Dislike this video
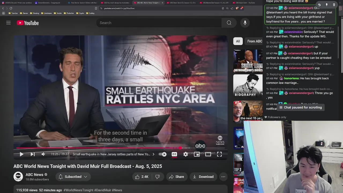This screenshot has width=343, height=193. pos(158,177)
